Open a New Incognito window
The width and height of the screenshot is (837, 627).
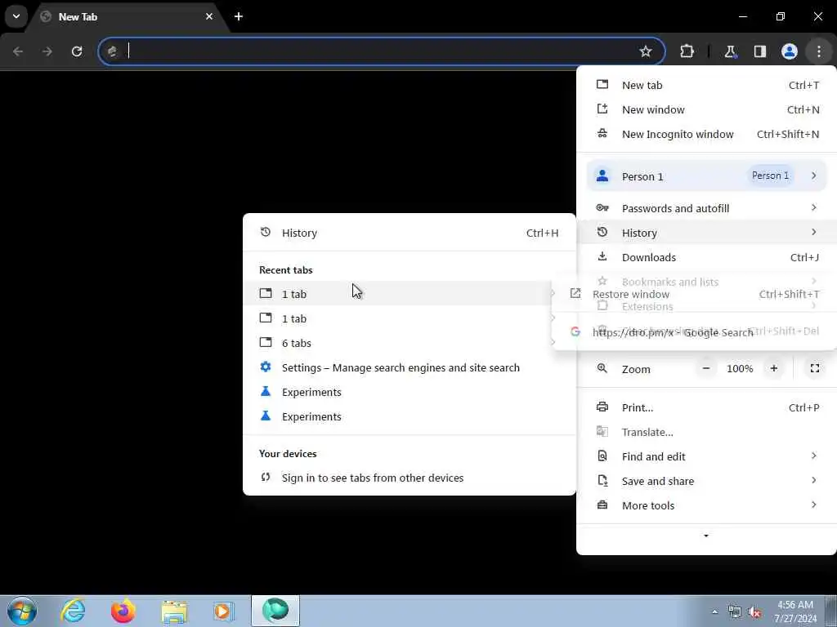pos(706,135)
